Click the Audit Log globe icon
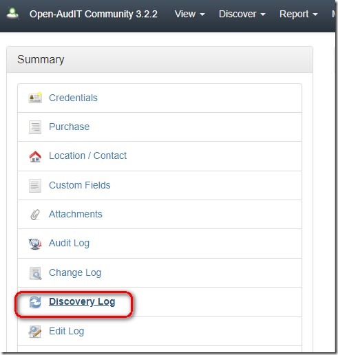Screen dimensions: 338x355 click(x=35, y=244)
